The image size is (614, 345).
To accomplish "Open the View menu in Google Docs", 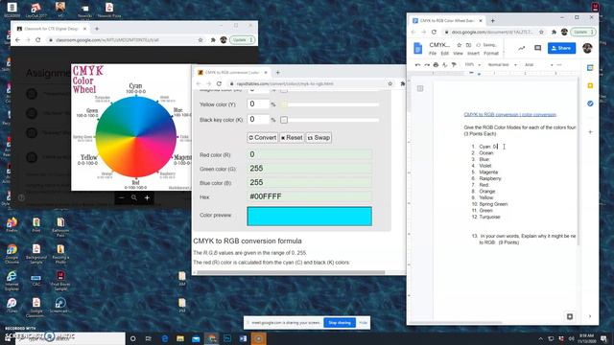I will pyautogui.click(x=458, y=54).
